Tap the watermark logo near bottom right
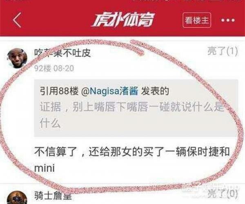Screen dimensions: 245x204 click(x=210, y=188)
